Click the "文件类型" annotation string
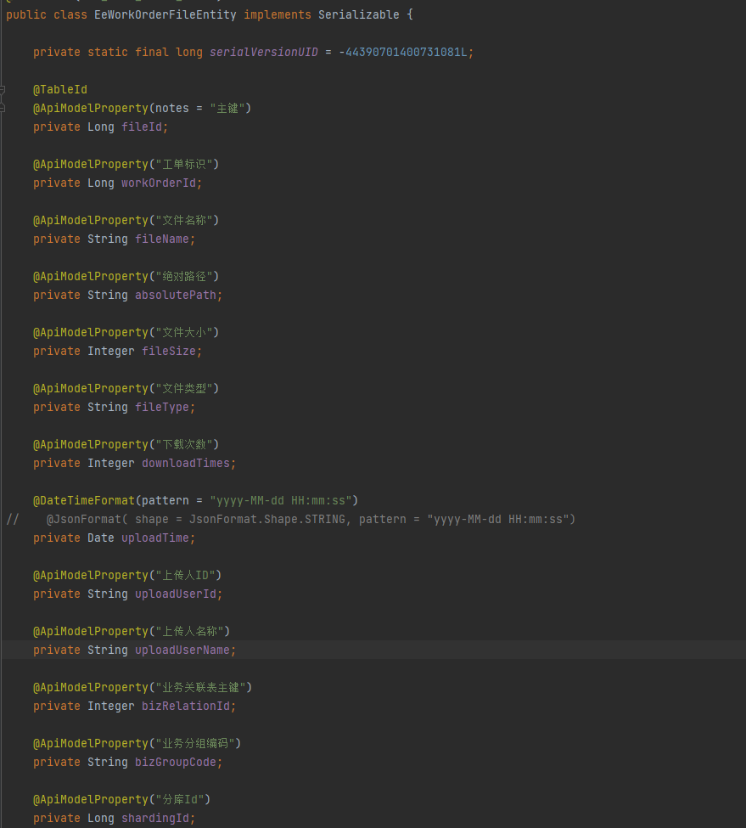Viewport: 746px width, 828px height. point(184,388)
